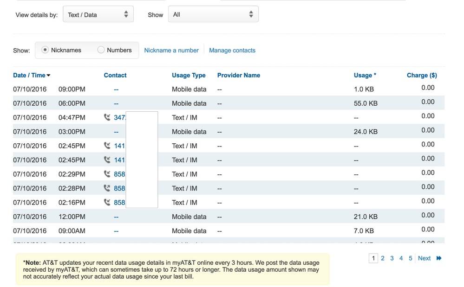Sort table by Usage column header
Screen dimensions: 464x287
[365, 75]
